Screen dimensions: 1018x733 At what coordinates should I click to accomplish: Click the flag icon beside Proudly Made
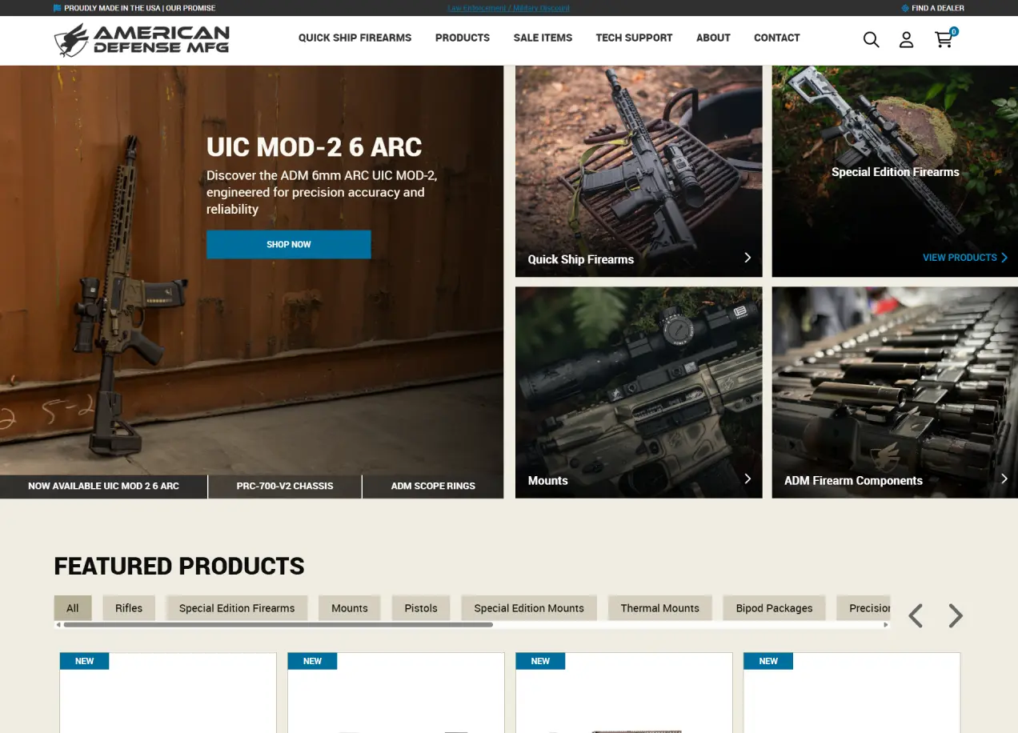pos(58,8)
